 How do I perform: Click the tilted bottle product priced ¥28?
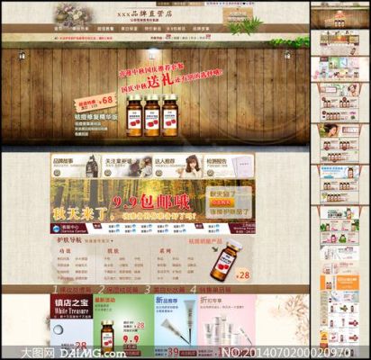click(225, 260)
